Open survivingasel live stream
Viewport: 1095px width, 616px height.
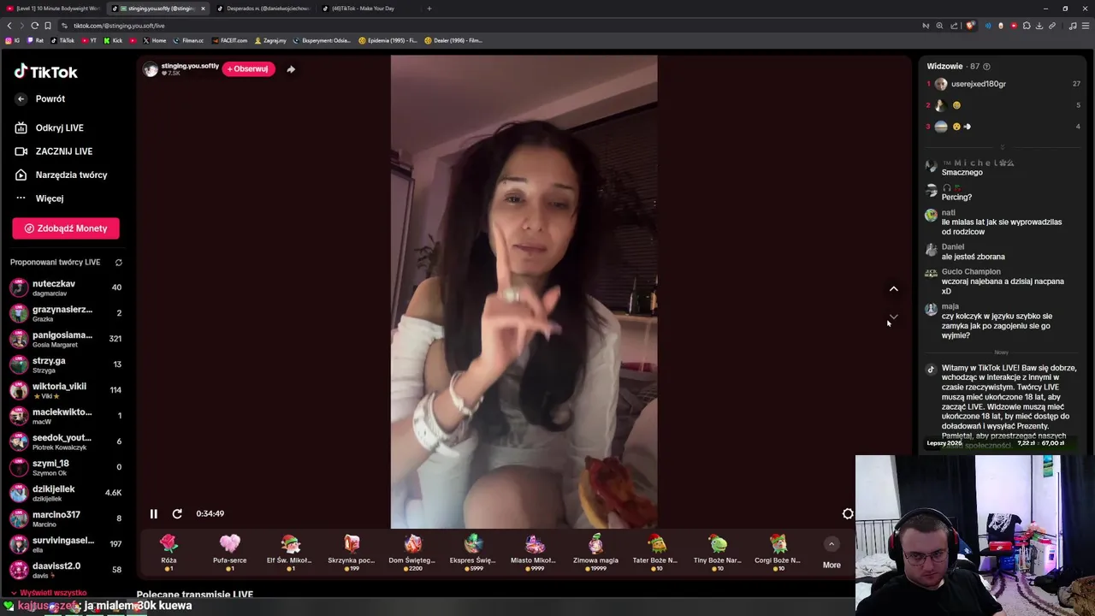(x=66, y=544)
